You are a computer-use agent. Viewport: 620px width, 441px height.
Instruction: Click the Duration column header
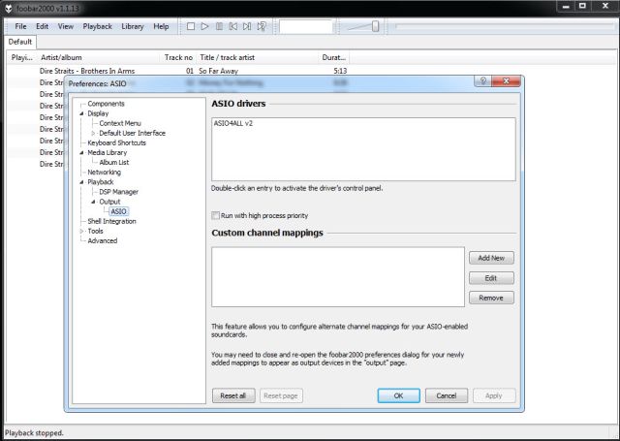tap(333, 58)
